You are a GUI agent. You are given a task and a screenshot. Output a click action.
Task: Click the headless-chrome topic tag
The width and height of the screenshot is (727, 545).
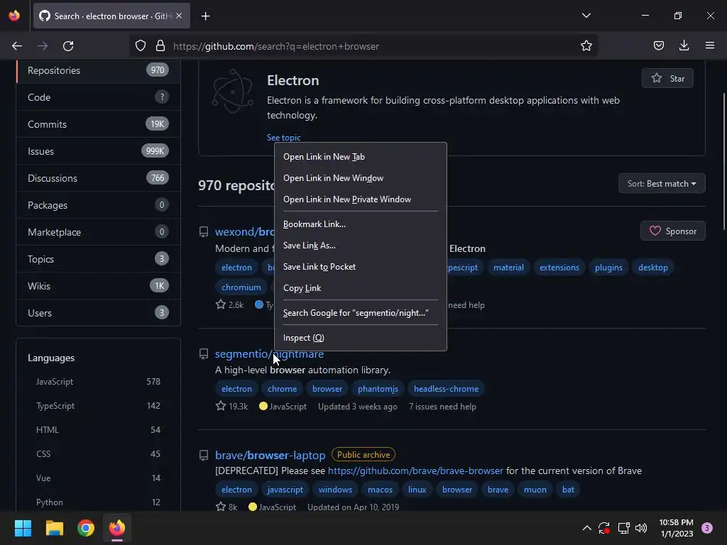[x=446, y=389]
